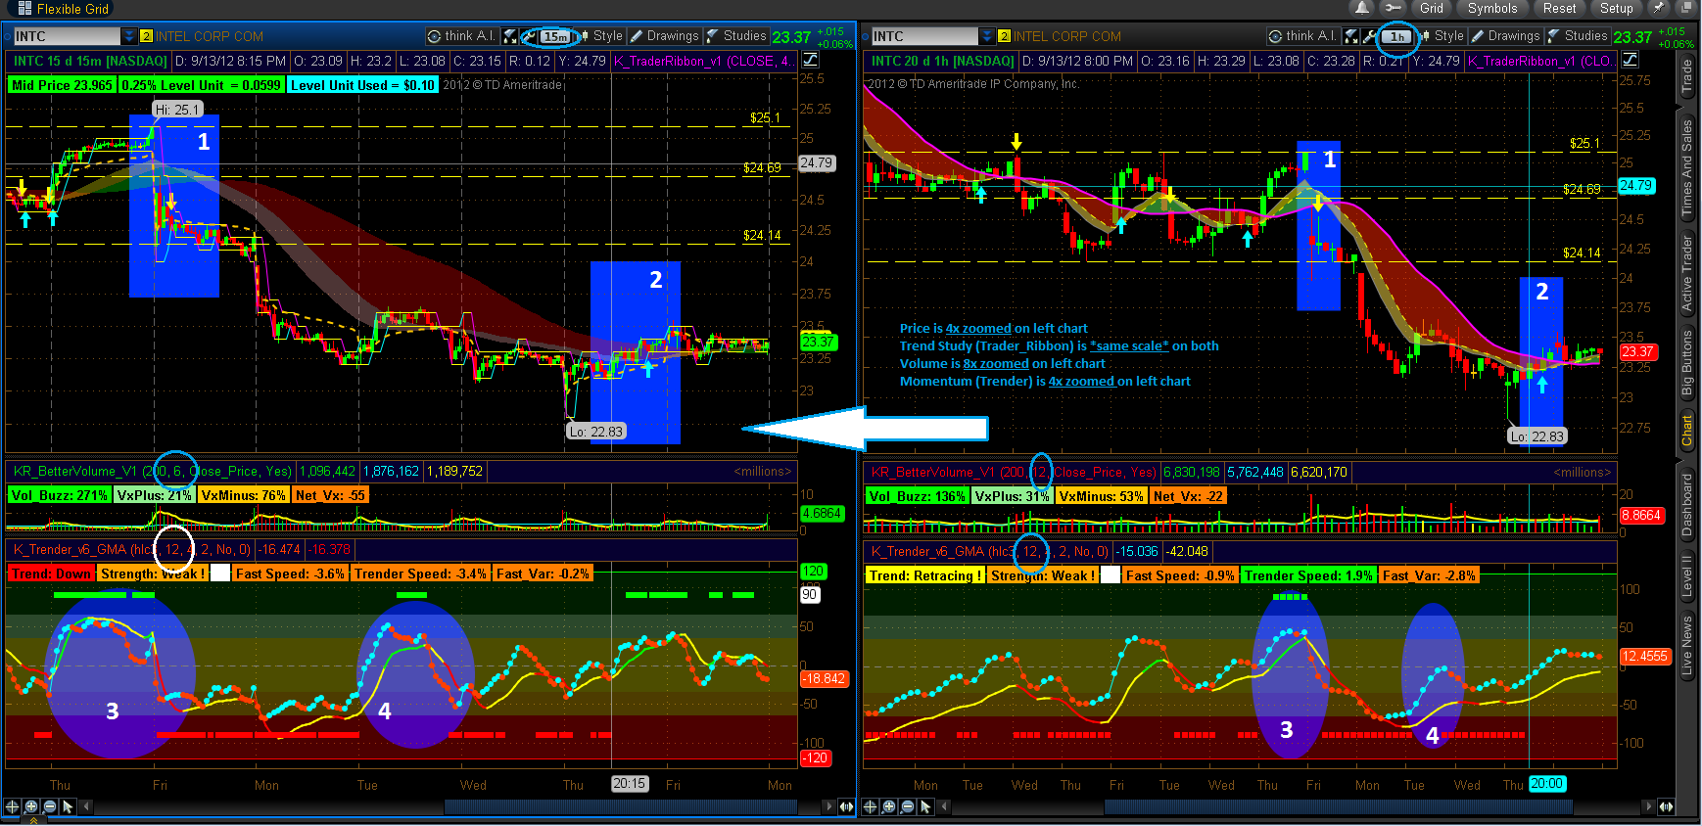
Task: Zoom out using right chart magnifier
Action: 907,806
